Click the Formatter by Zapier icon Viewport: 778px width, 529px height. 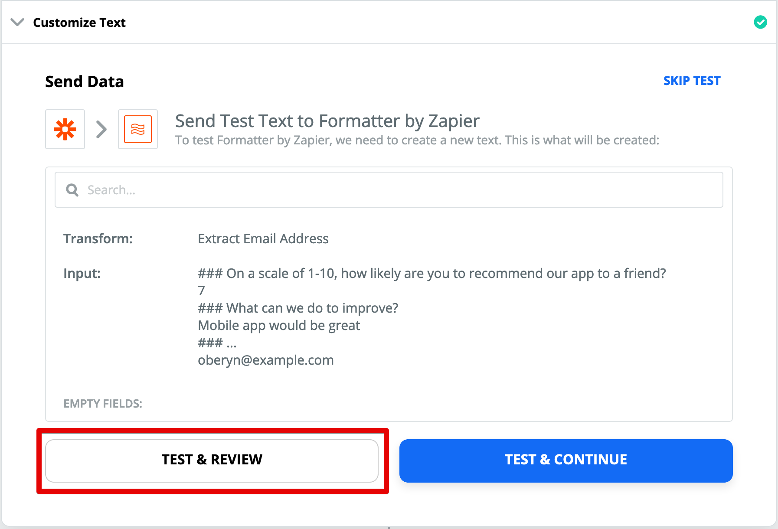click(x=138, y=129)
